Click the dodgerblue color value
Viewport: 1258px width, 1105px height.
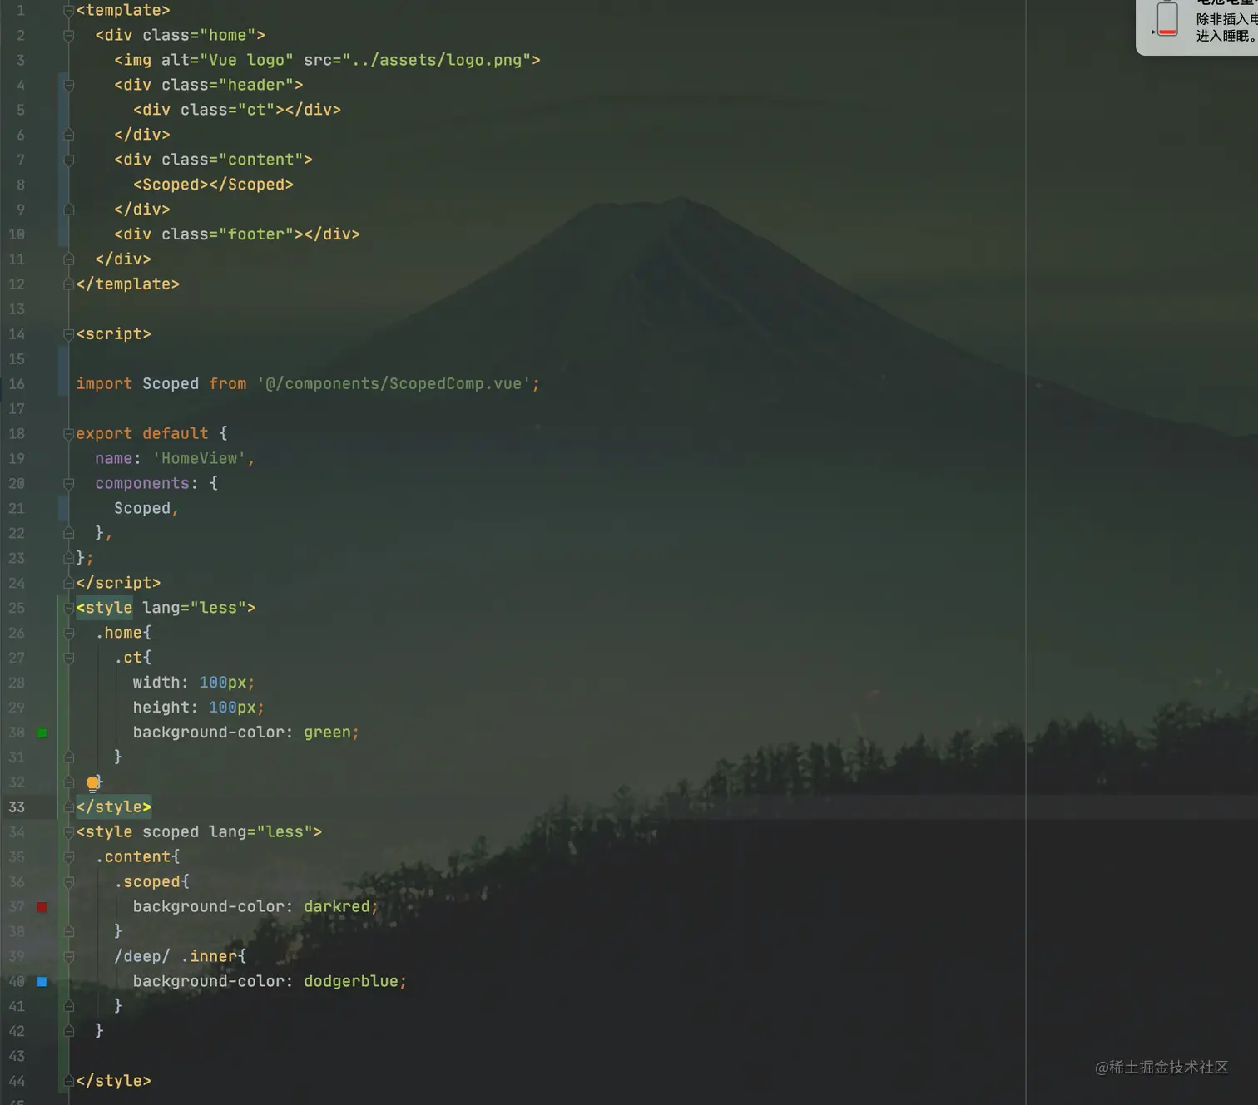coord(351,982)
